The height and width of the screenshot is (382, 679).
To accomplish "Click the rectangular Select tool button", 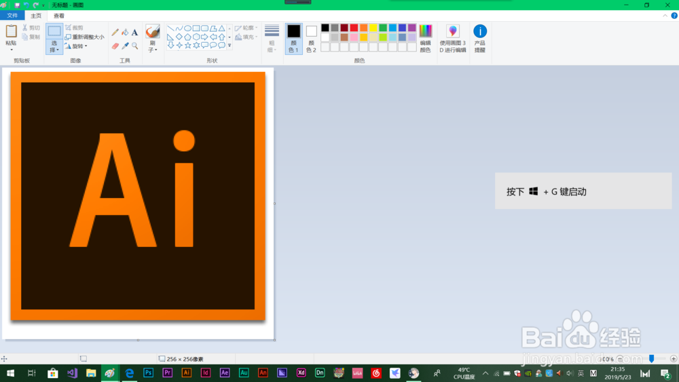I will tap(54, 31).
